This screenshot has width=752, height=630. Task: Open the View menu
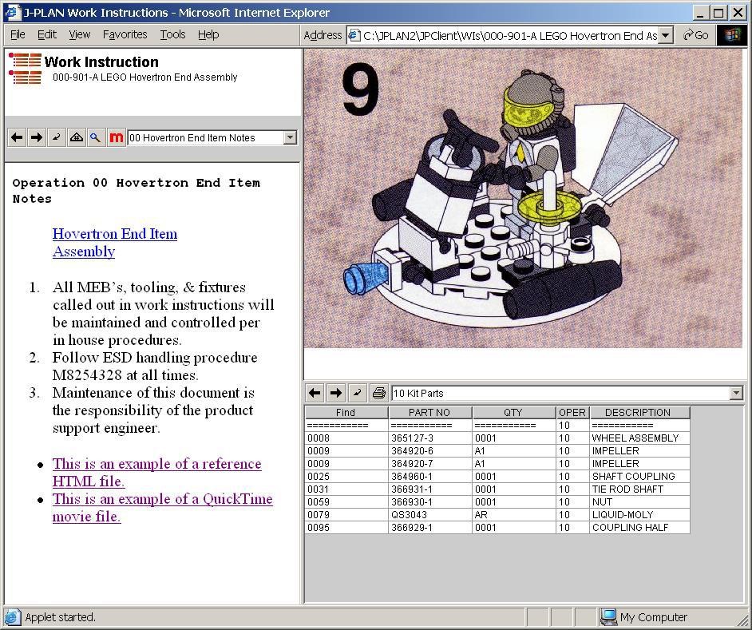[79, 34]
